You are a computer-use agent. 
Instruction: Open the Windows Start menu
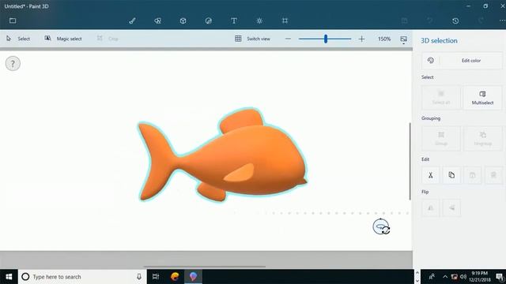pyautogui.click(x=9, y=277)
